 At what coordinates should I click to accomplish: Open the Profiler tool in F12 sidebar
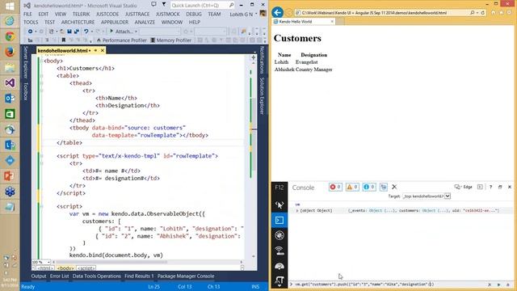coord(280,280)
